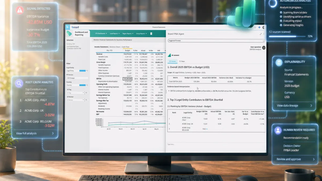Click ACME Corp. BELGIUM in root cause card
This screenshot has width=322, height=181.
(x=38, y=121)
